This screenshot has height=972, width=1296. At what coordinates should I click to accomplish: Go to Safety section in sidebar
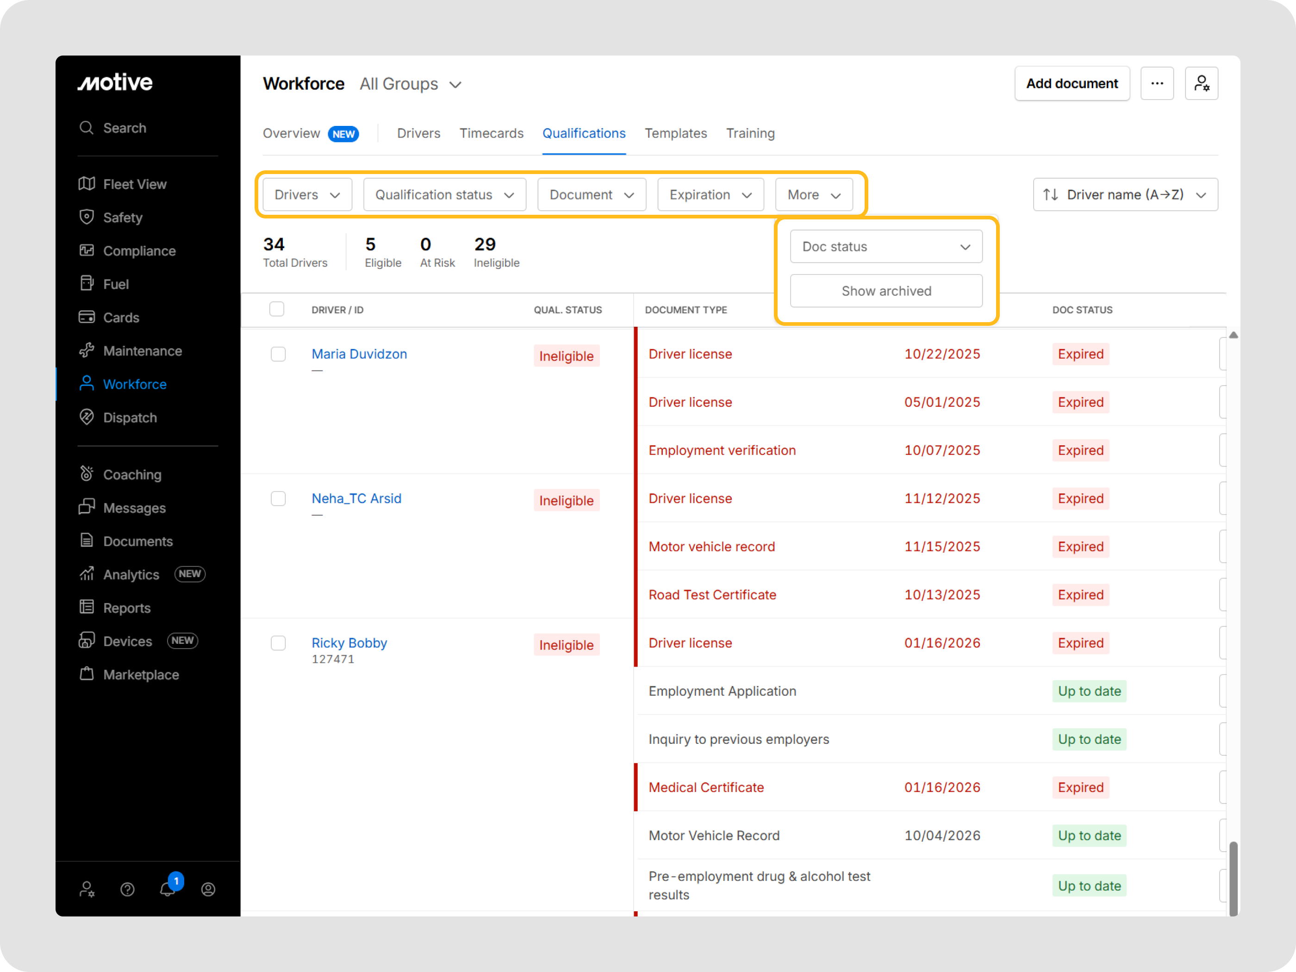click(x=123, y=218)
